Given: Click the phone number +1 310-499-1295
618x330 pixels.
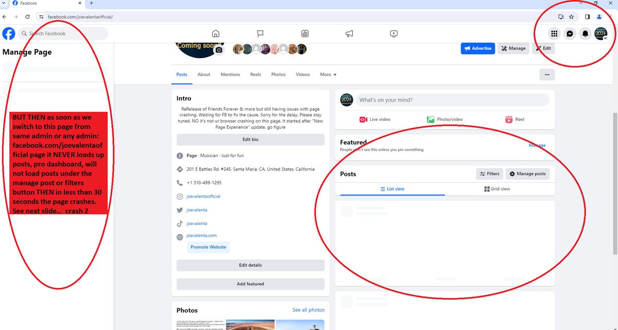Looking at the screenshot, I should coord(204,183).
